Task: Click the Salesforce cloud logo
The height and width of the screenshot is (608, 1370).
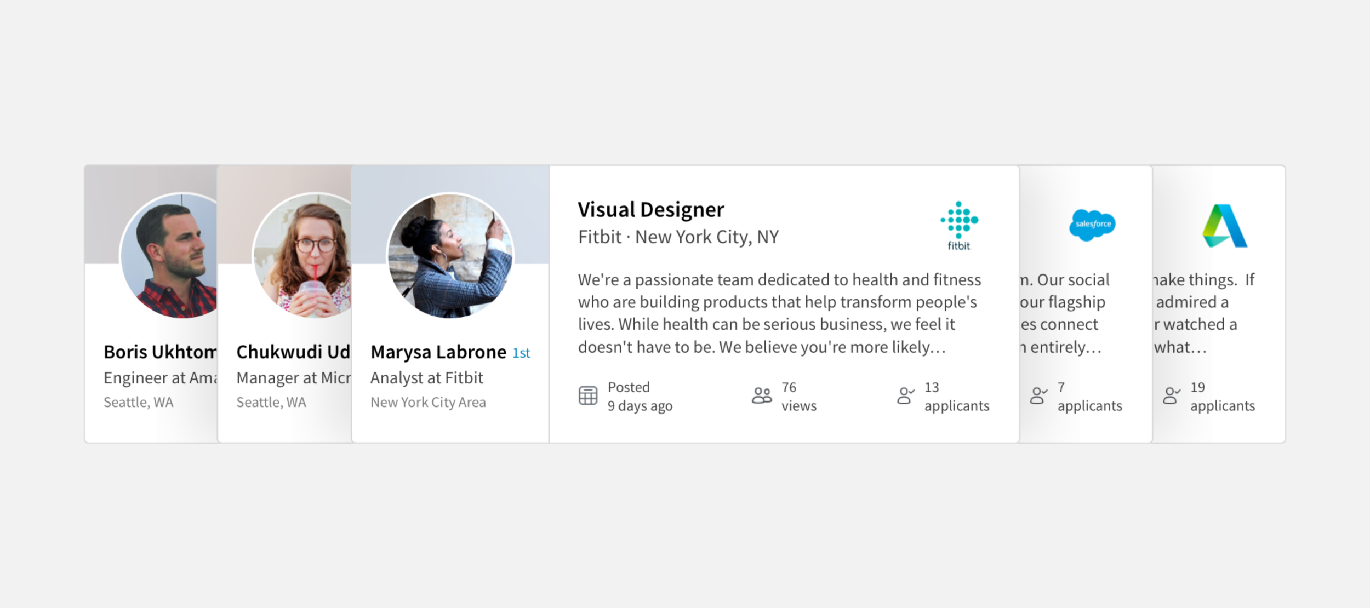Action: coord(1092,225)
